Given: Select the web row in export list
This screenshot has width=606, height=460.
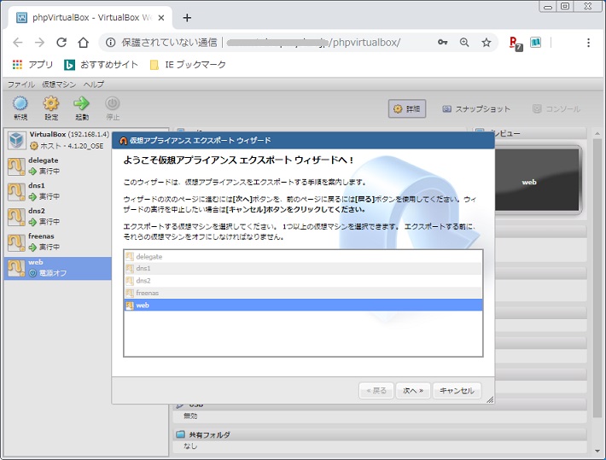Looking at the screenshot, I should (x=303, y=305).
